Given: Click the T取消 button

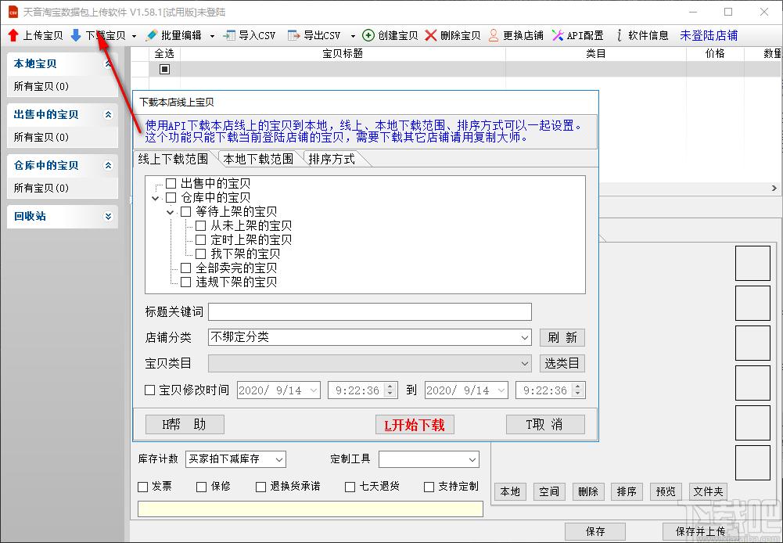Looking at the screenshot, I should (x=545, y=425).
